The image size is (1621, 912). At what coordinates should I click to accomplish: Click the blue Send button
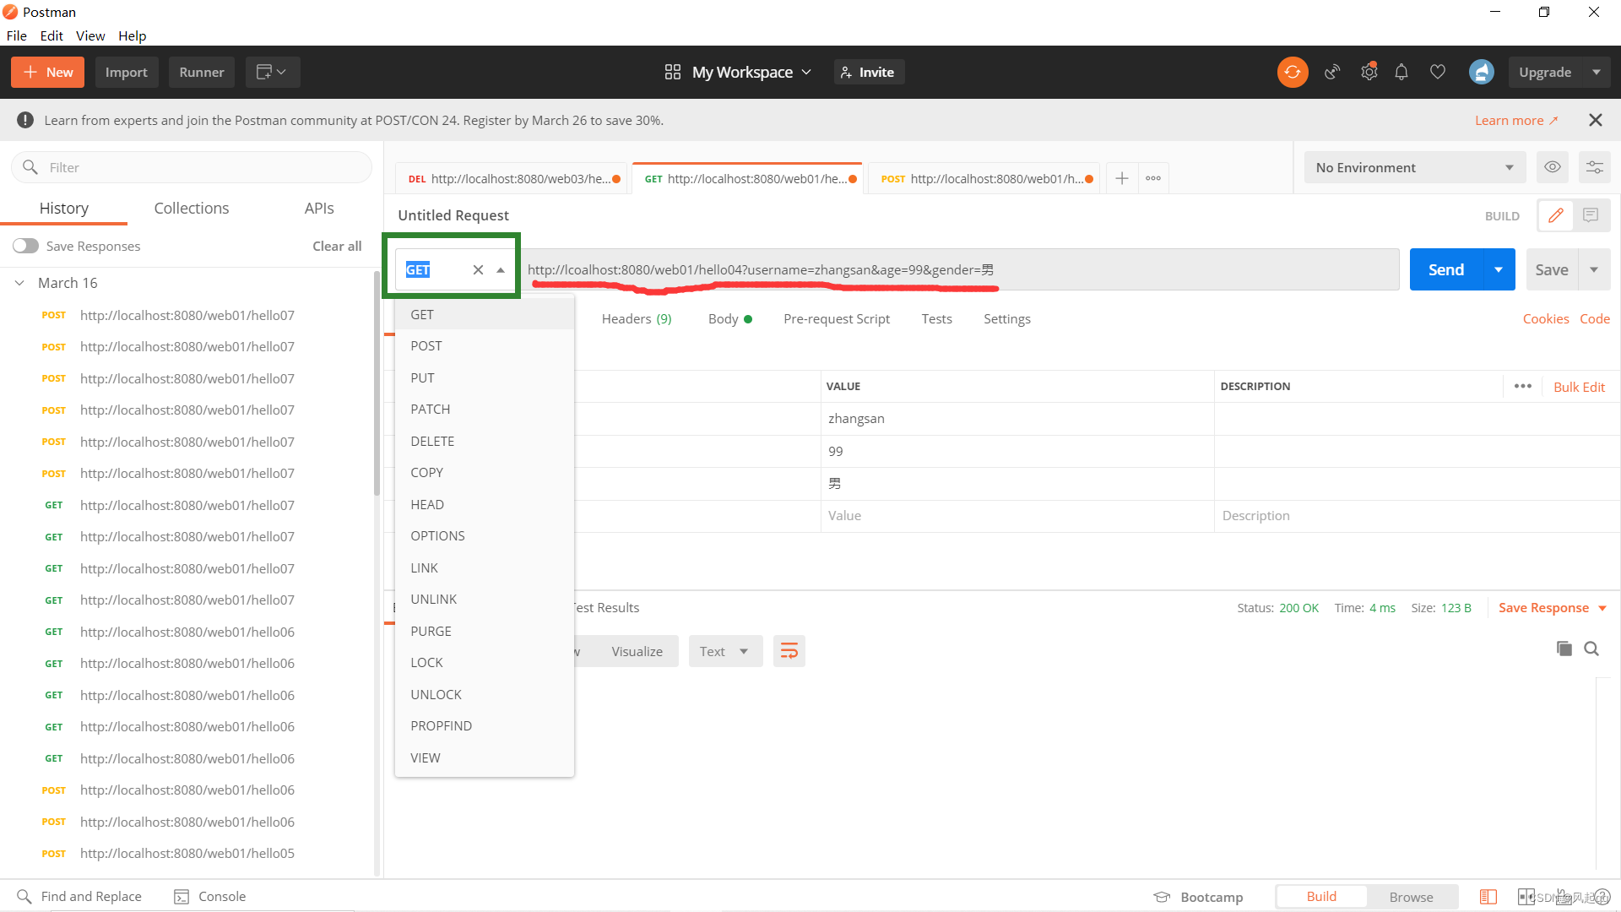point(1445,270)
